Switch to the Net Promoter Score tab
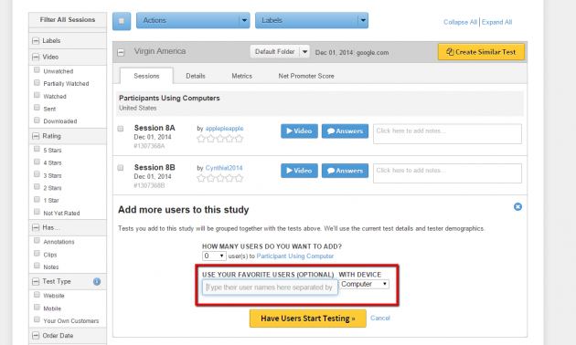The height and width of the screenshot is (345, 576). (306, 76)
